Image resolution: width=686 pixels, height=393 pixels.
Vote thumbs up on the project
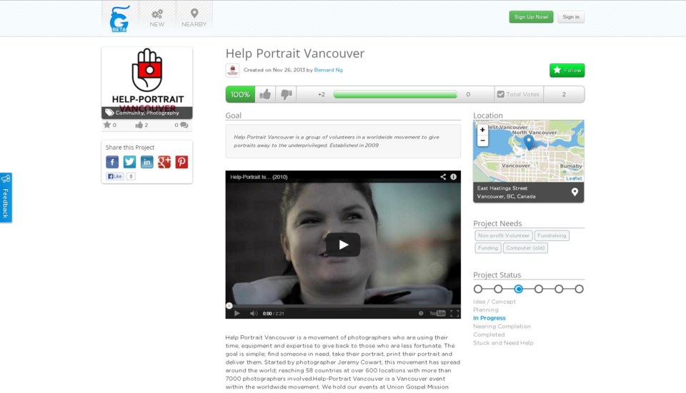coord(265,94)
